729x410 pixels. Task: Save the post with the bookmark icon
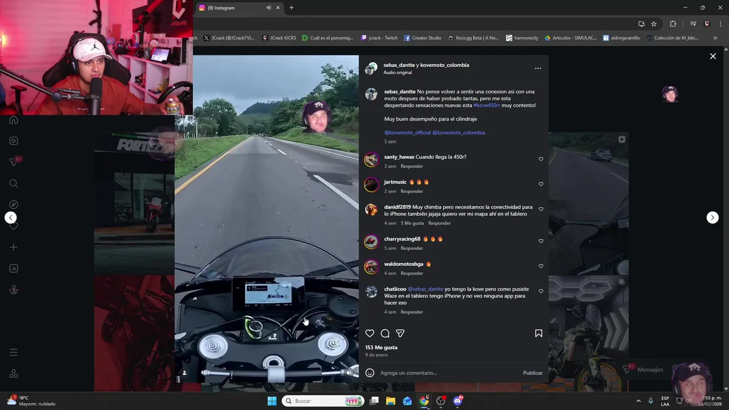(539, 333)
